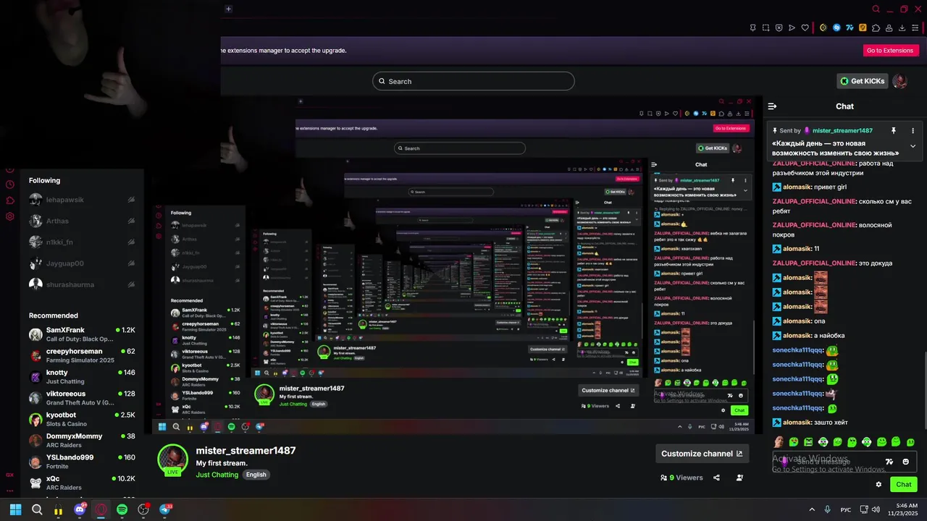Open viktoreeous recommended channel
Screen dimensions: 927x521
82,398
